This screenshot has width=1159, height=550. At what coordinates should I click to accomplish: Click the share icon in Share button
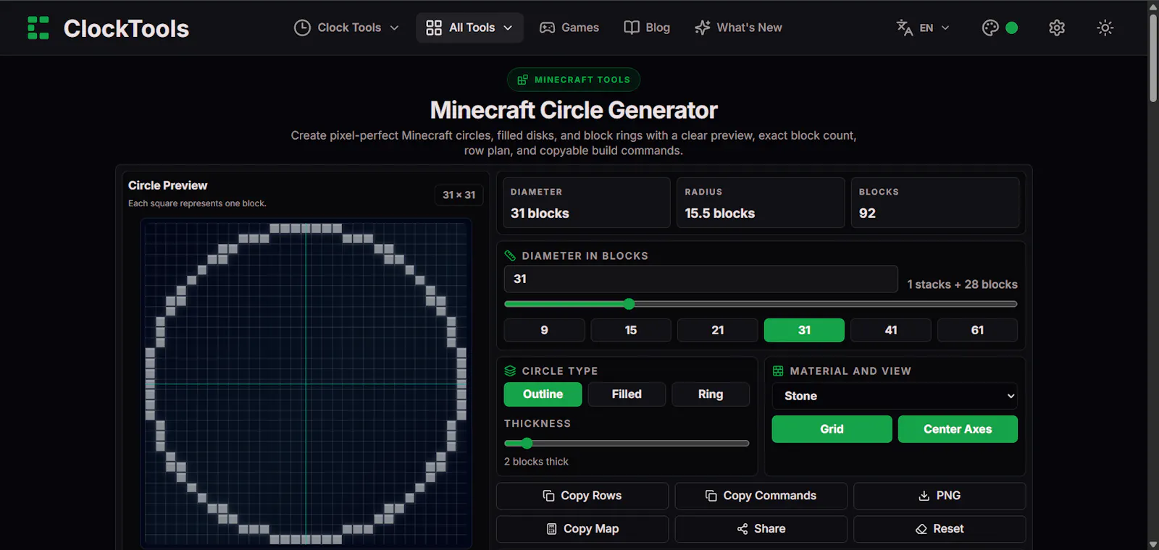coord(742,529)
